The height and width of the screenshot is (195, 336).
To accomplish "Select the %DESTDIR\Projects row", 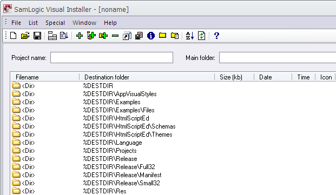I will tap(173, 151).
